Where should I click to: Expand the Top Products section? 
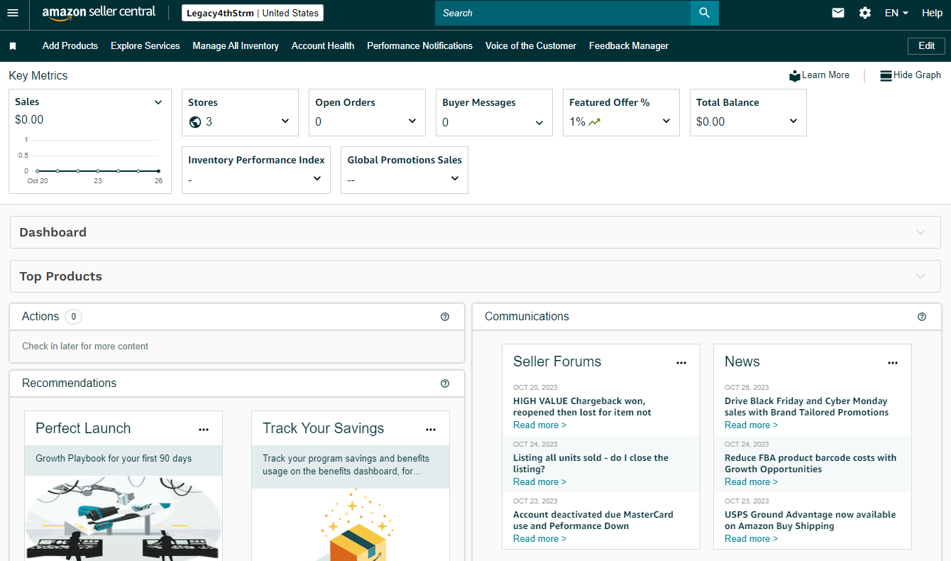coord(475,276)
